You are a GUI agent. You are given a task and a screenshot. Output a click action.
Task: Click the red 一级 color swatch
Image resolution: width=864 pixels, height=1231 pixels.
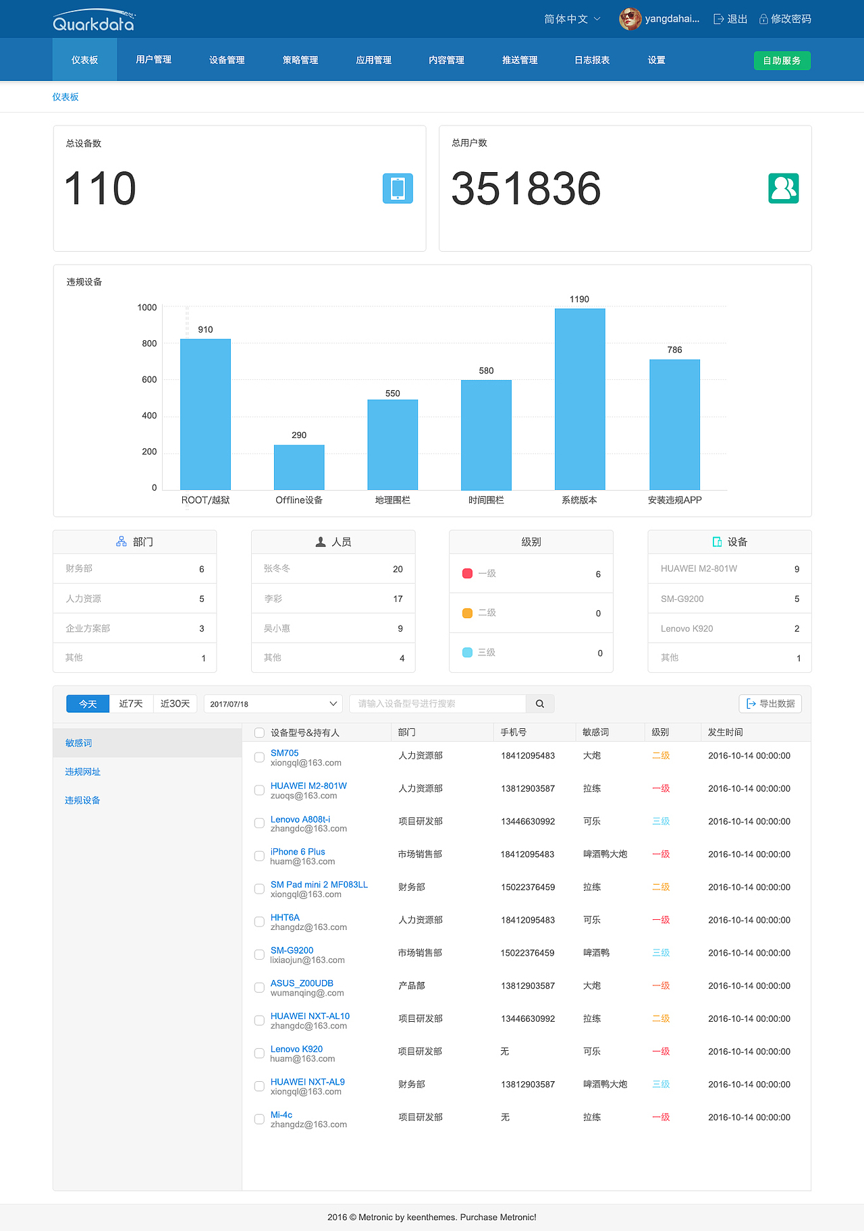click(467, 574)
